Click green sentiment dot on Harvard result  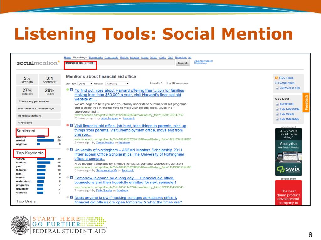point(68,90)
